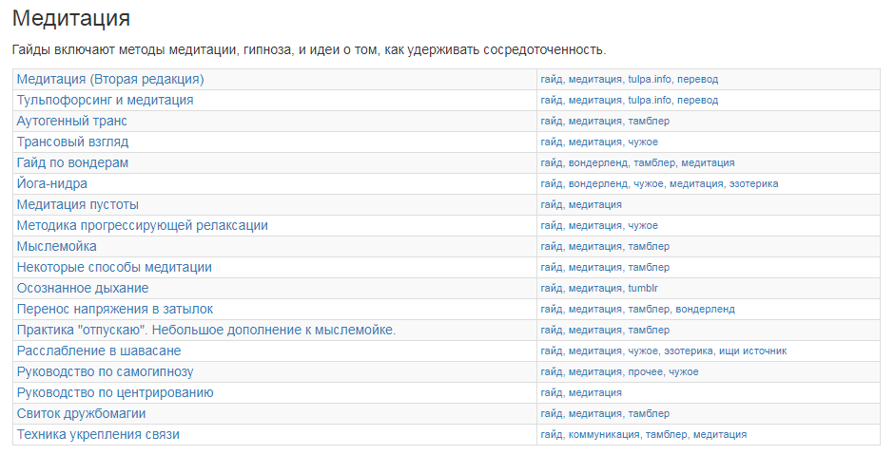Click Перенос напряжения в затылок

click(115, 309)
